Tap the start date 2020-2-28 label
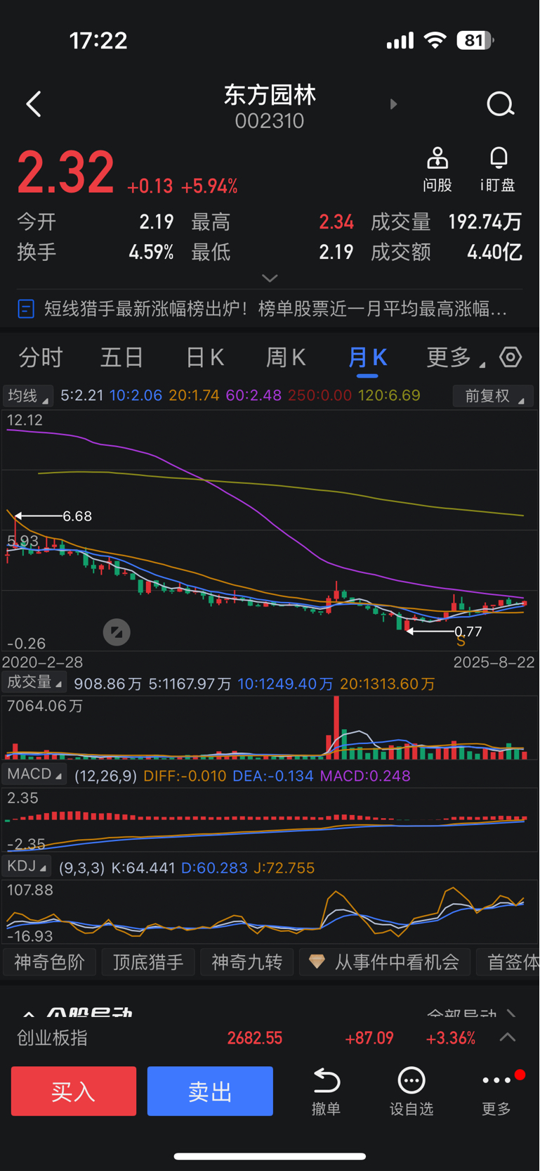Viewport: 540px width, 1171px height. (42, 662)
